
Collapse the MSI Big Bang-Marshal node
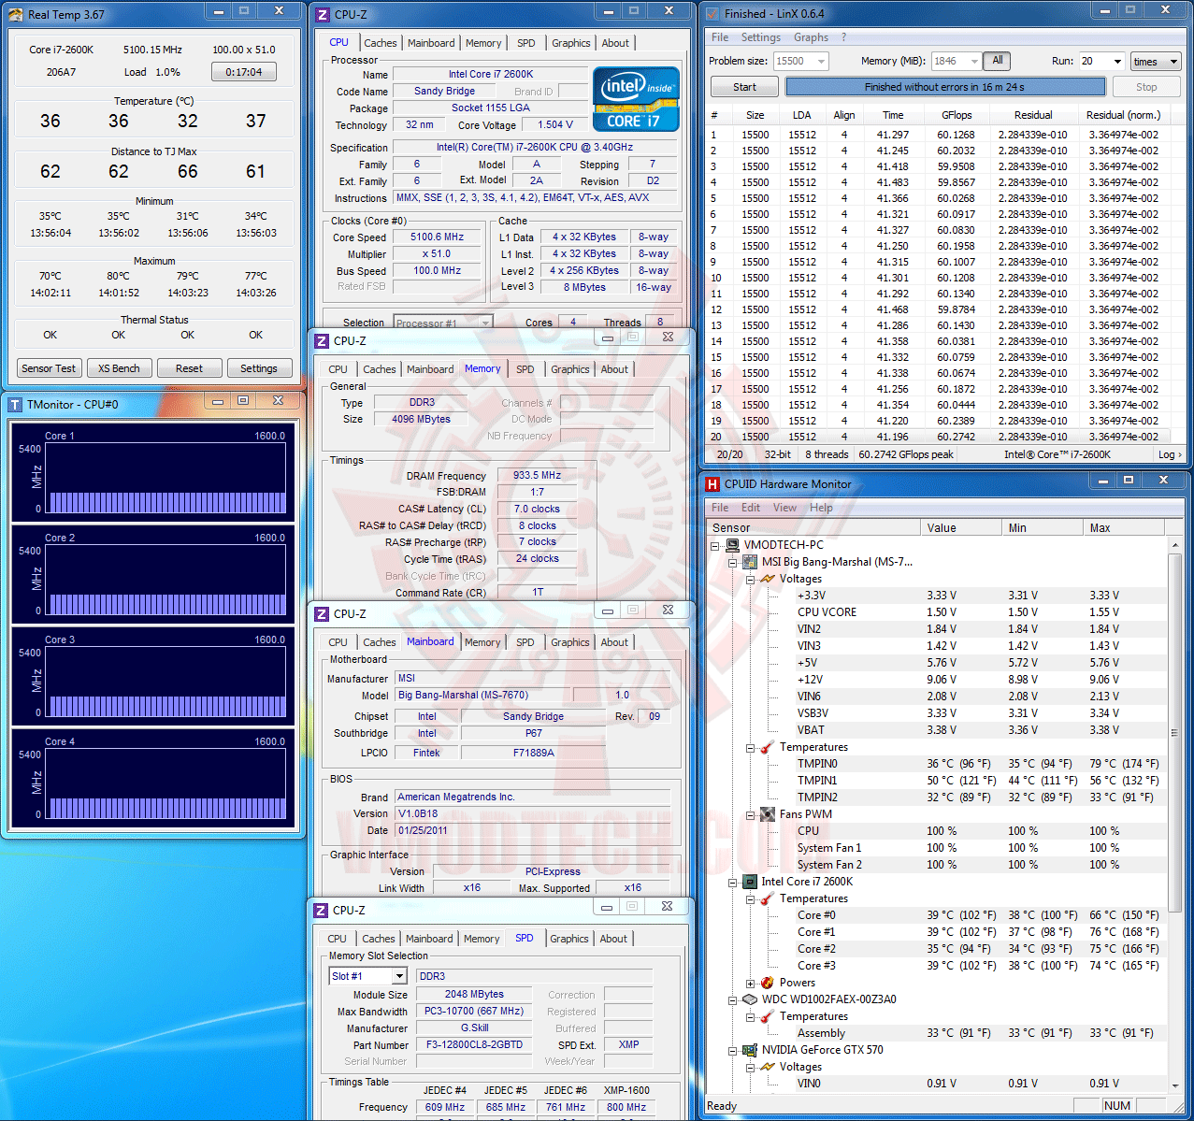click(733, 562)
